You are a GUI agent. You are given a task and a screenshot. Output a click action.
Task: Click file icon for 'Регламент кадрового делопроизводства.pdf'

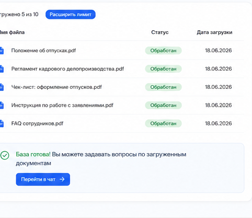pos(2,69)
